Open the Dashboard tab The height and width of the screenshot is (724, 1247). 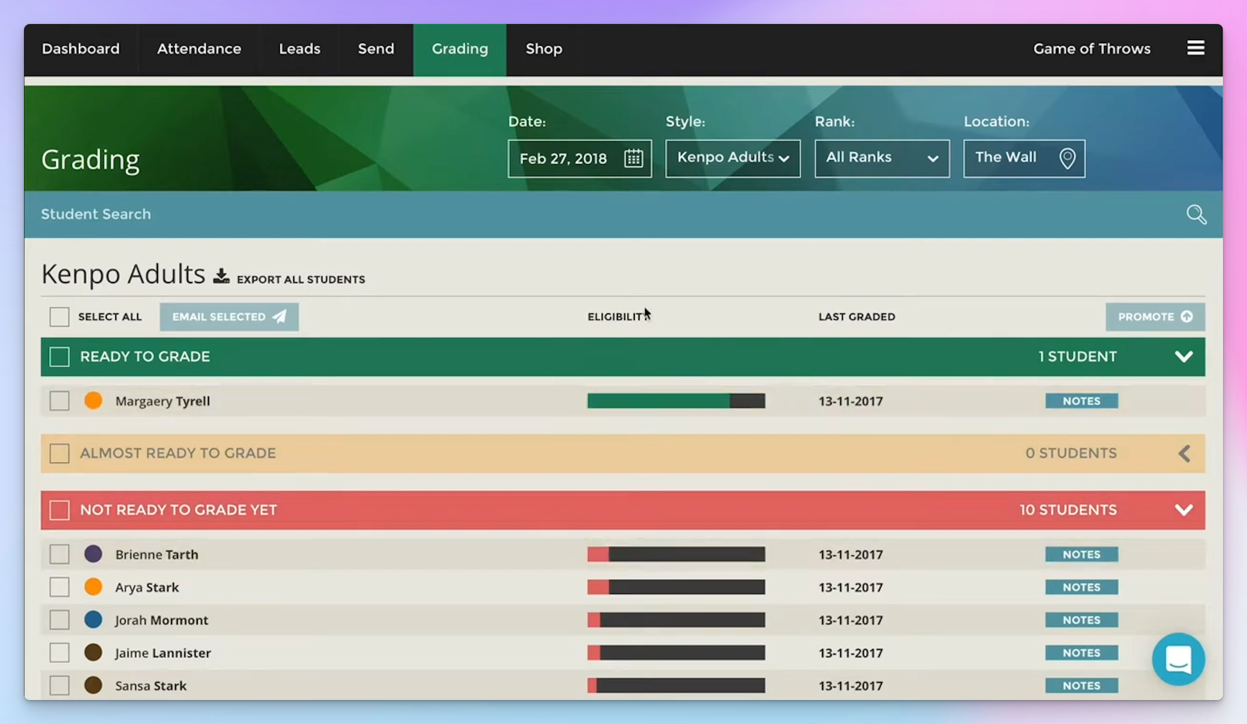[x=80, y=49]
